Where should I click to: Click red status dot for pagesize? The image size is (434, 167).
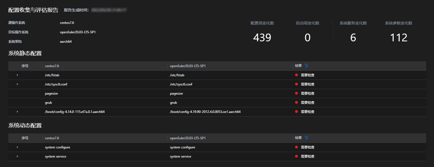[296, 93]
